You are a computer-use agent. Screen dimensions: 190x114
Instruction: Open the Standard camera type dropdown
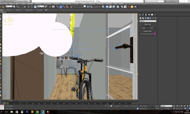tap(148, 21)
